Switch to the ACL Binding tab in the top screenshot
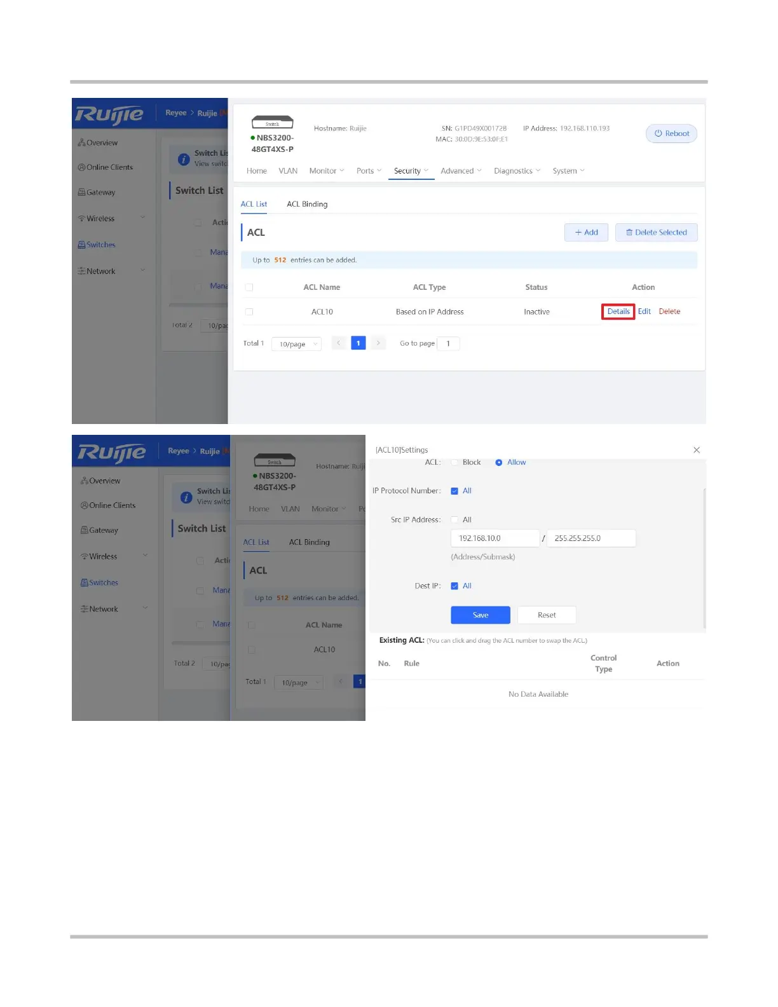The image size is (778, 1007). click(x=307, y=204)
